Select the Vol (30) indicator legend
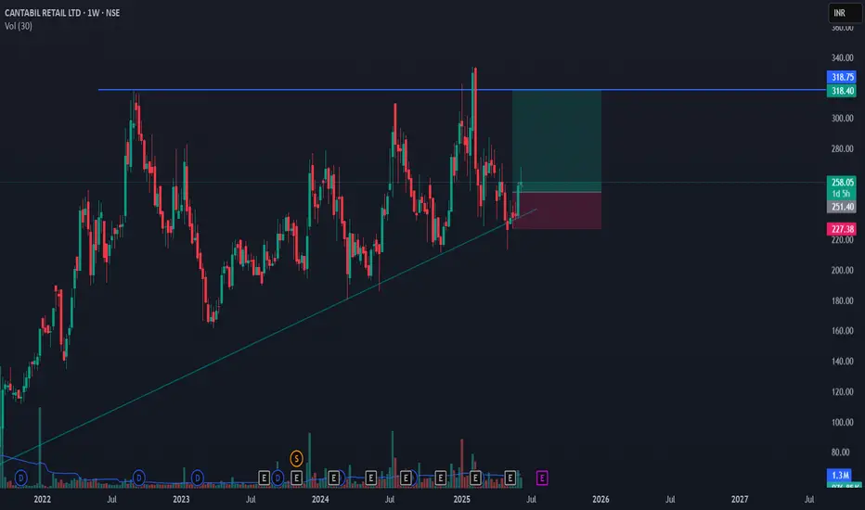The image size is (865, 510). pyautogui.click(x=19, y=26)
